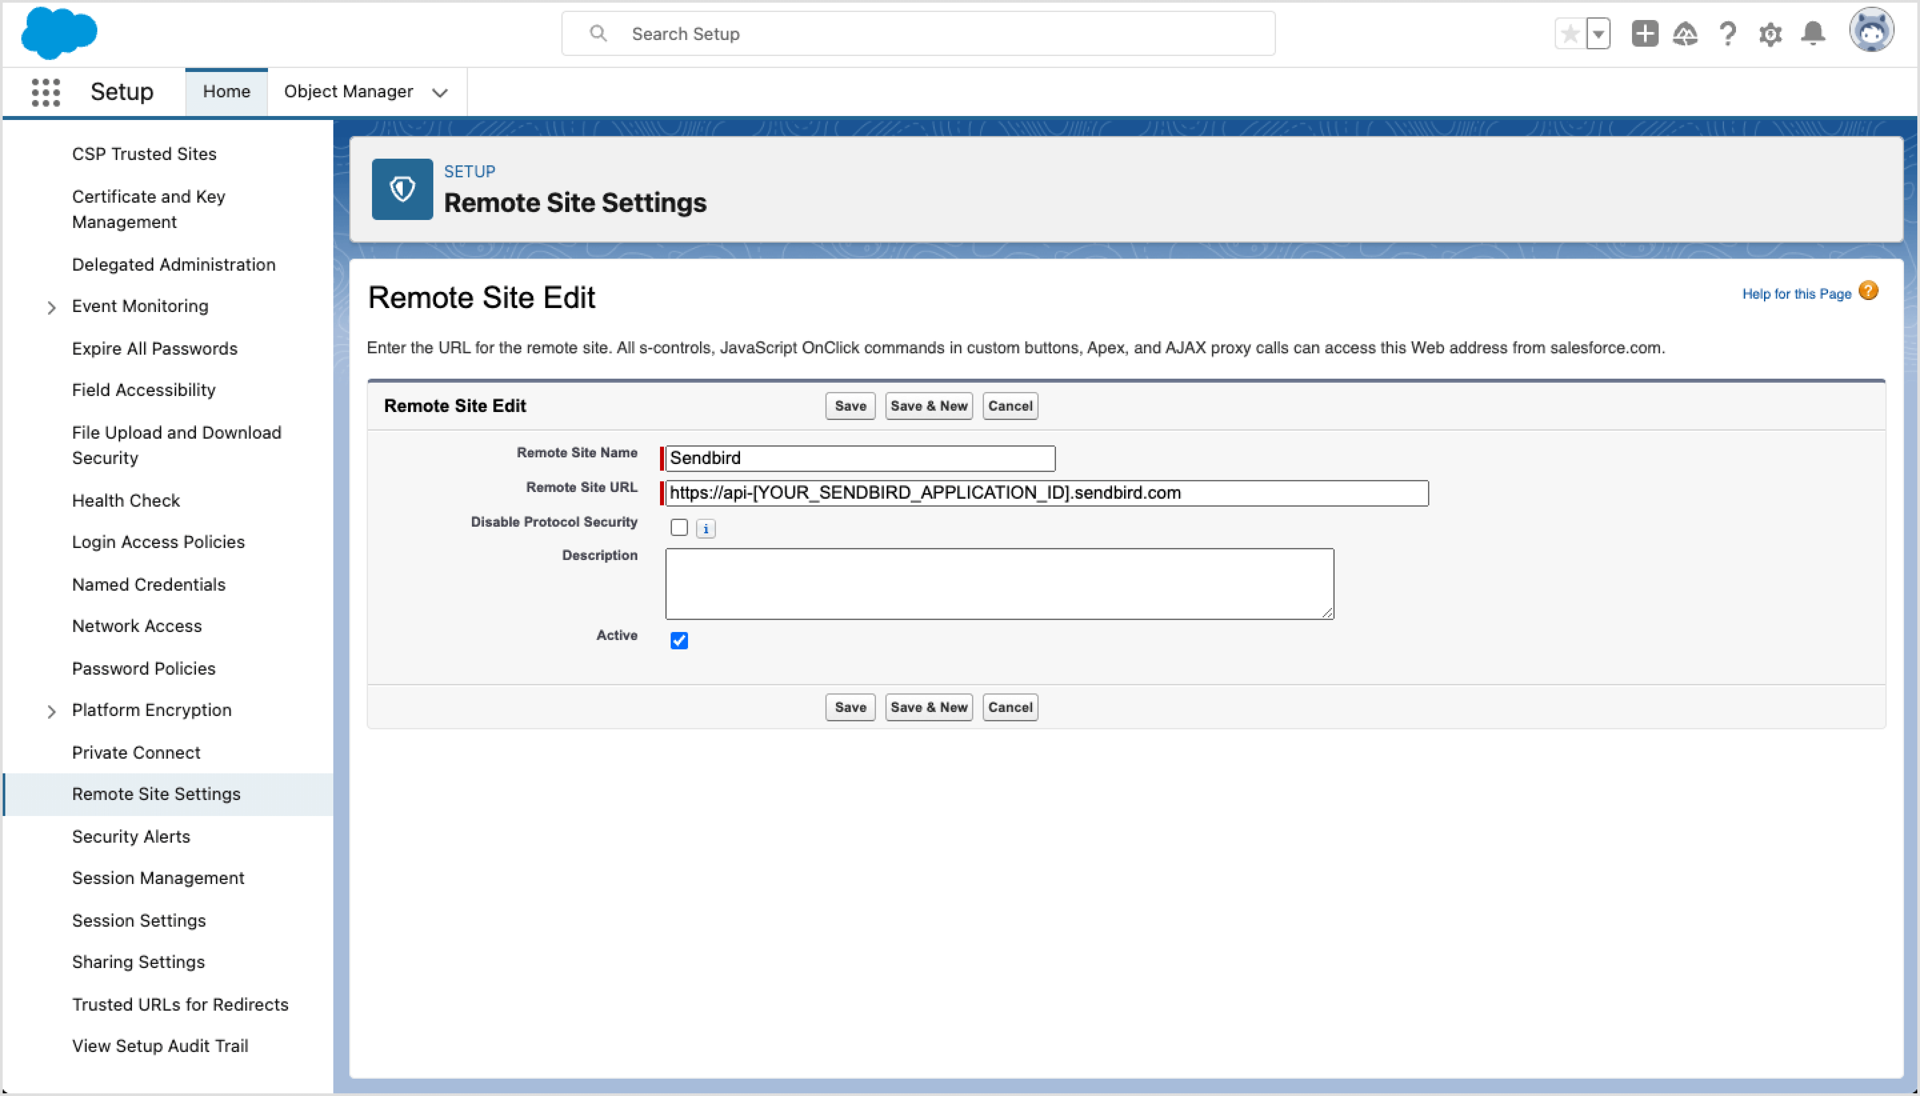Open the Setup gear icon

(1770, 33)
